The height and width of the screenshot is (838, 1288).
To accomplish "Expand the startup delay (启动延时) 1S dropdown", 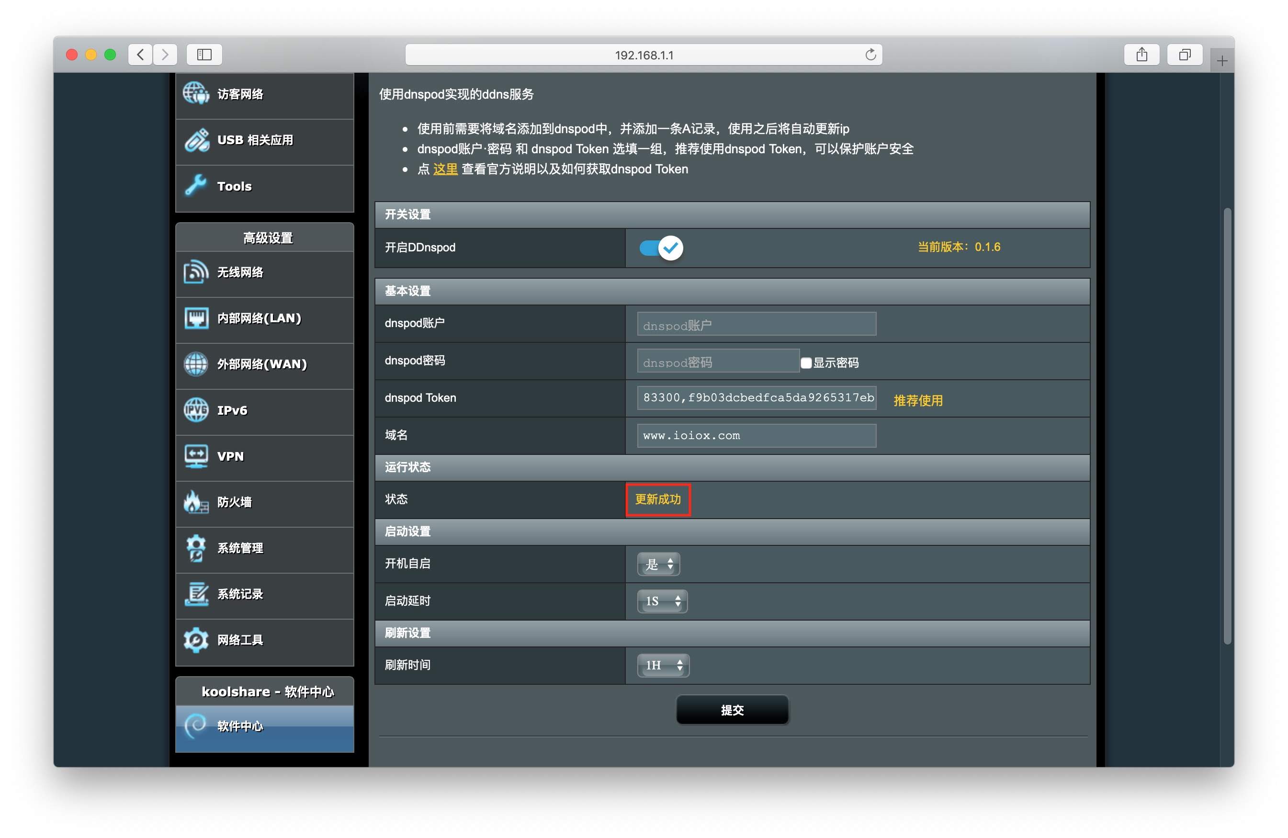I will 662,601.
